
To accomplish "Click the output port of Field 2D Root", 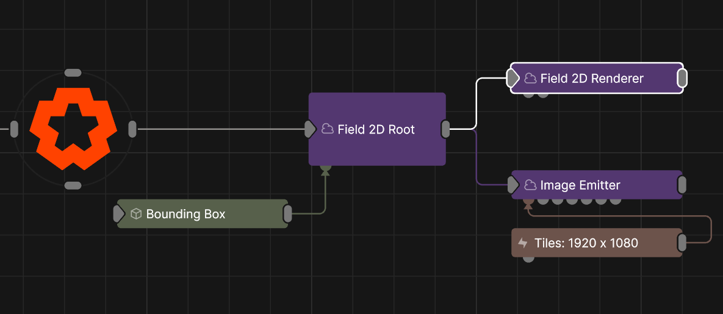I will [x=446, y=129].
